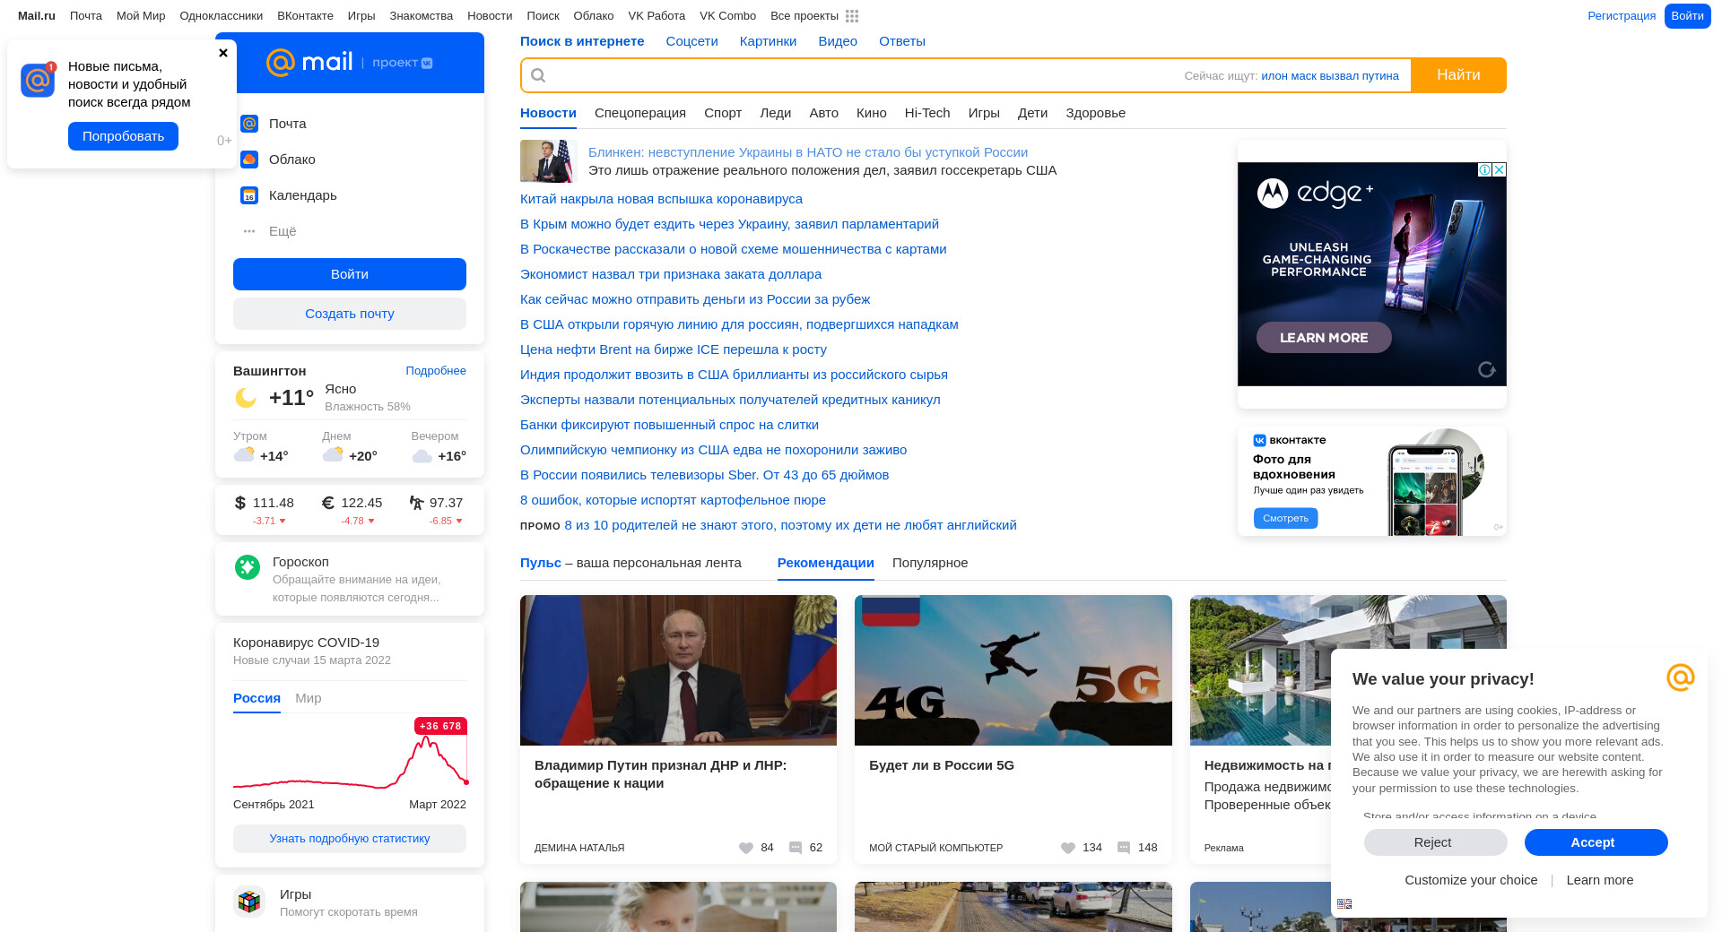Click the euro exchange rate icon
Screen dimensions: 1722x932
click(x=328, y=503)
